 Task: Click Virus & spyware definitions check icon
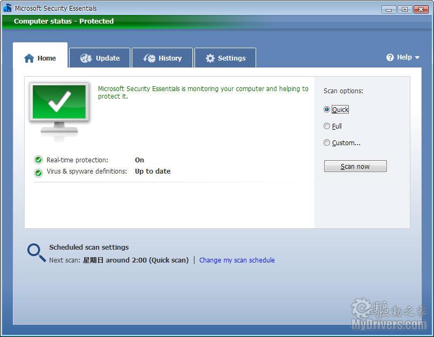39,173
